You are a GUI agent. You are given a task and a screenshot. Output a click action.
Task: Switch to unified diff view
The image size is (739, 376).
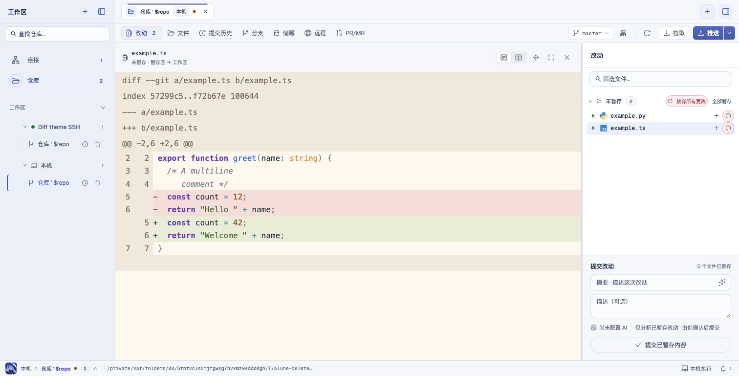504,58
